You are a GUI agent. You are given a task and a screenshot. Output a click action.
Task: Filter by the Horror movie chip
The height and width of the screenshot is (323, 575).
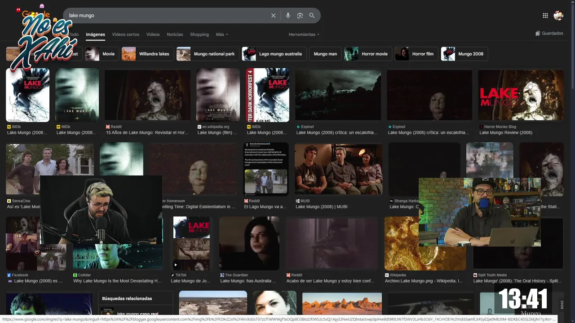click(x=368, y=54)
